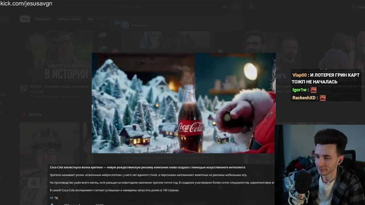Click the "KK" link under the caption
The width and height of the screenshot is (365, 205).
(x=52, y=198)
